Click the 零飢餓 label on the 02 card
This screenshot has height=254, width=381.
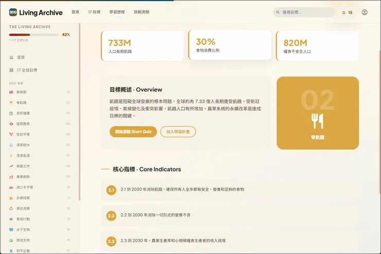tap(318, 138)
